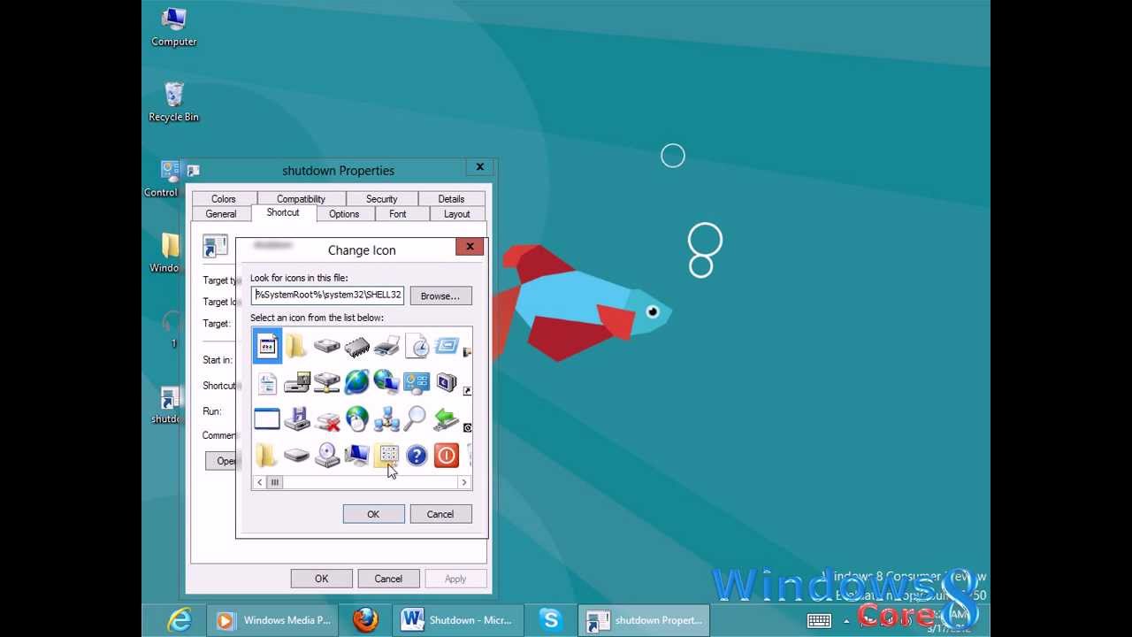Confirm Change Icon dialog with OK
Viewport: 1132px width, 637px height.
tap(373, 514)
